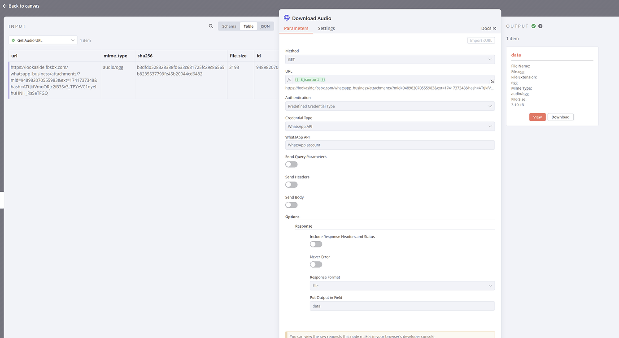Click the URL expression expand icon

click(492, 82)
